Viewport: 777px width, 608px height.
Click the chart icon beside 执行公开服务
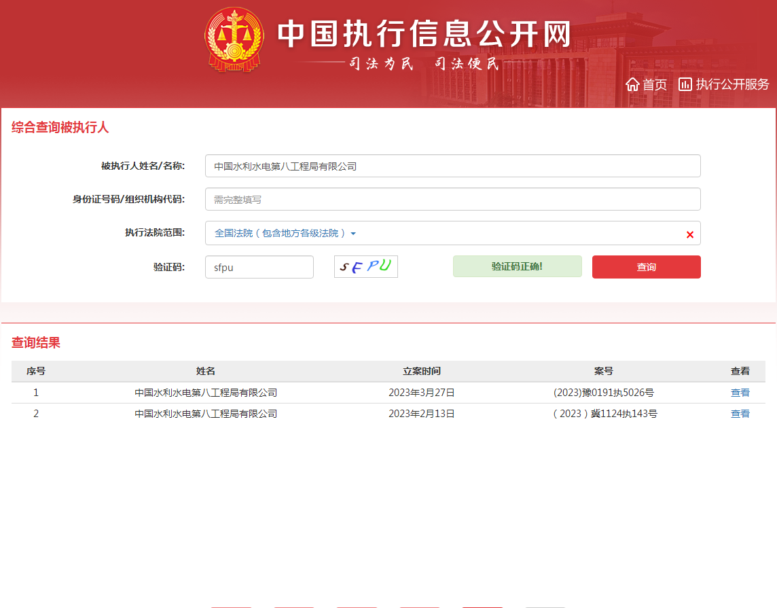[x=685, y=84]
